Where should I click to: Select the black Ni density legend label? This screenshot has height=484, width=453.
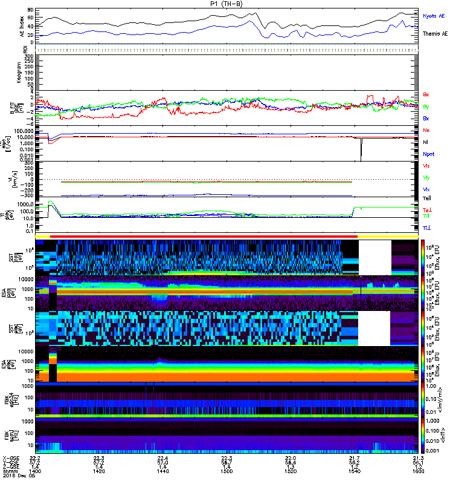(425, 142)
